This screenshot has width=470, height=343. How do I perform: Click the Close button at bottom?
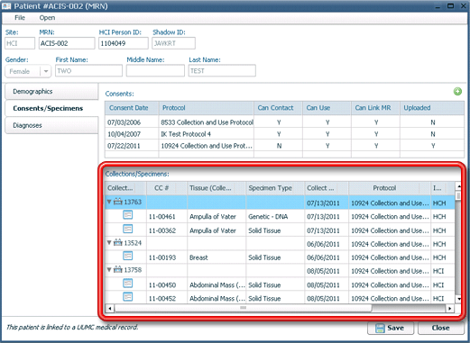441,328
